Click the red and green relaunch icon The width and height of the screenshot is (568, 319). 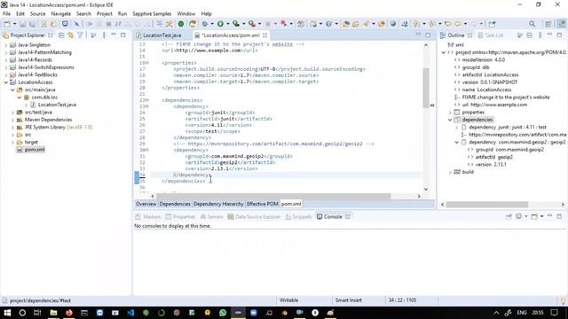[x=193, y=24]
